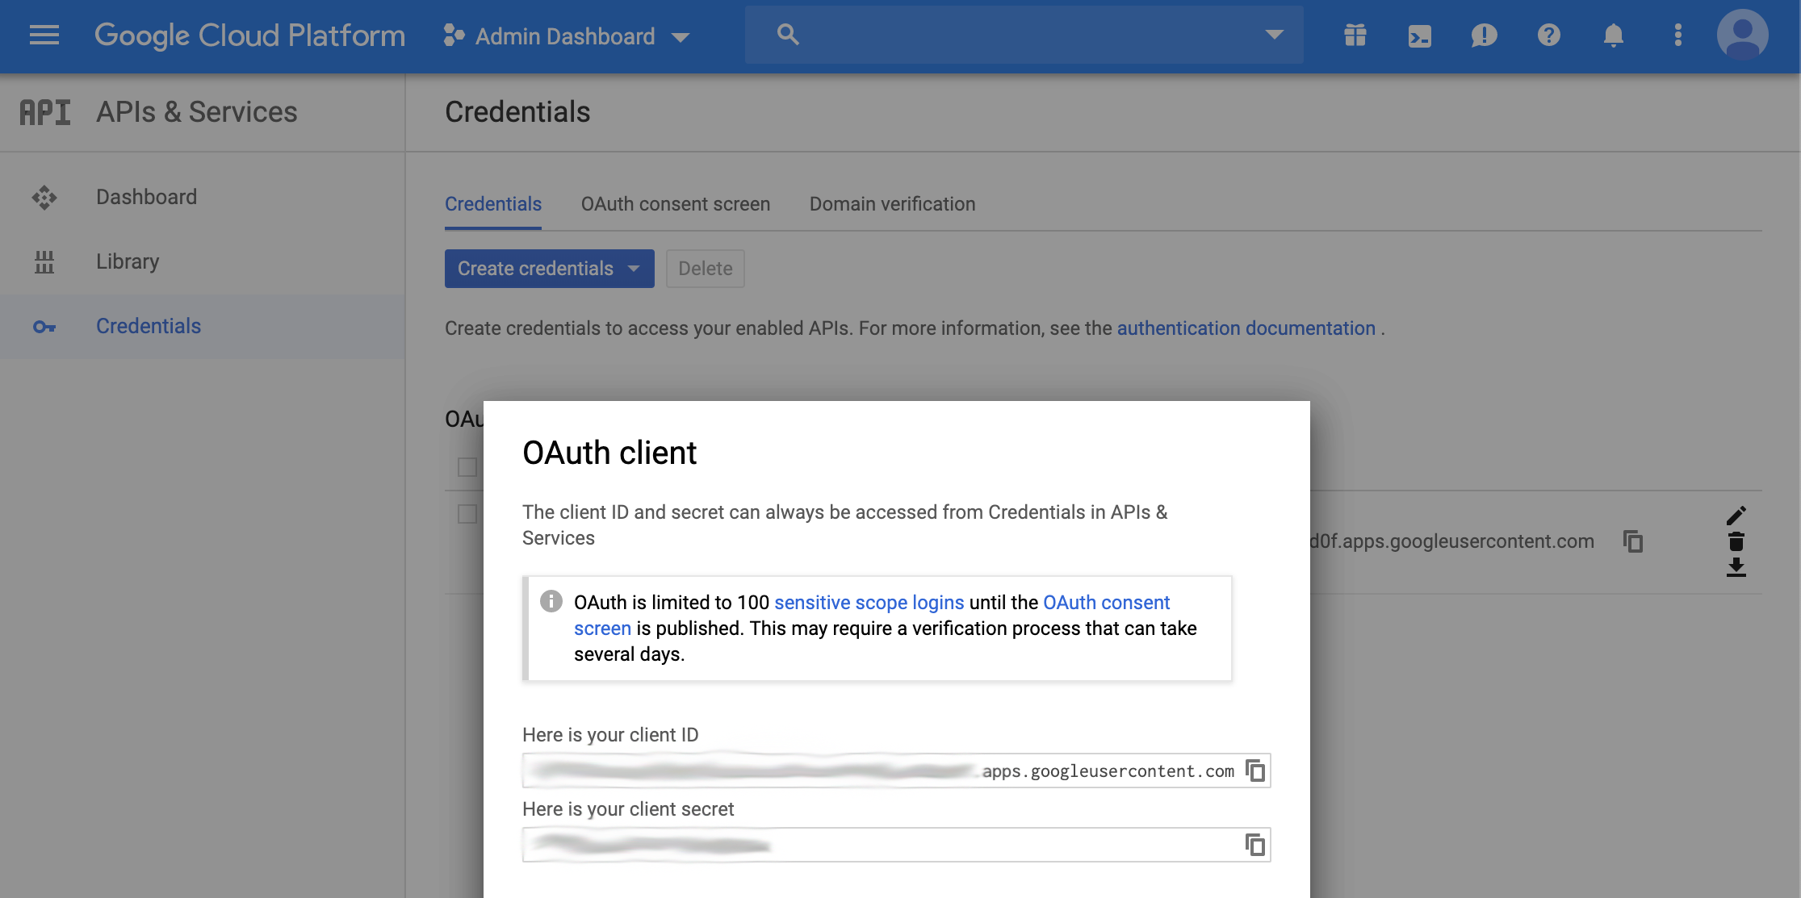Toggle the select-all header checkbox

(x=467, y=467)
